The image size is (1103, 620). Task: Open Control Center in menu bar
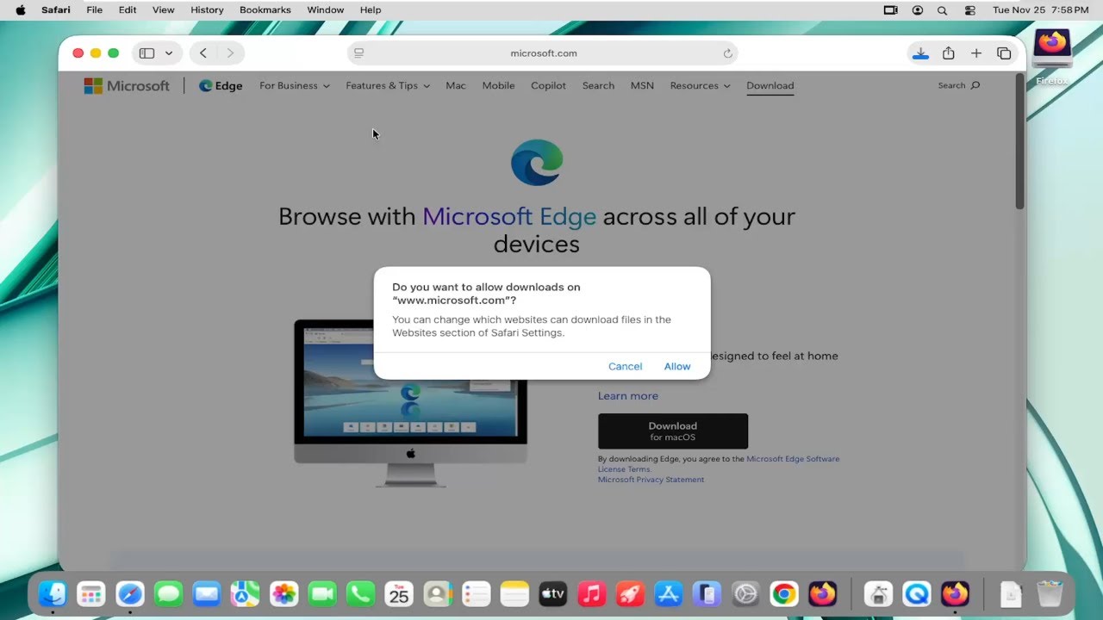coord(969,10)
